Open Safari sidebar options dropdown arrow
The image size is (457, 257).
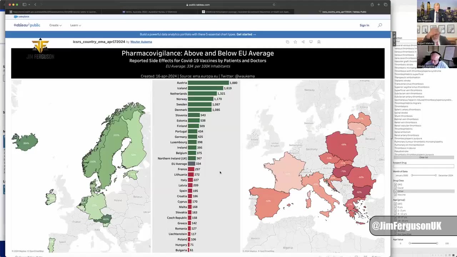pos(29,5)
